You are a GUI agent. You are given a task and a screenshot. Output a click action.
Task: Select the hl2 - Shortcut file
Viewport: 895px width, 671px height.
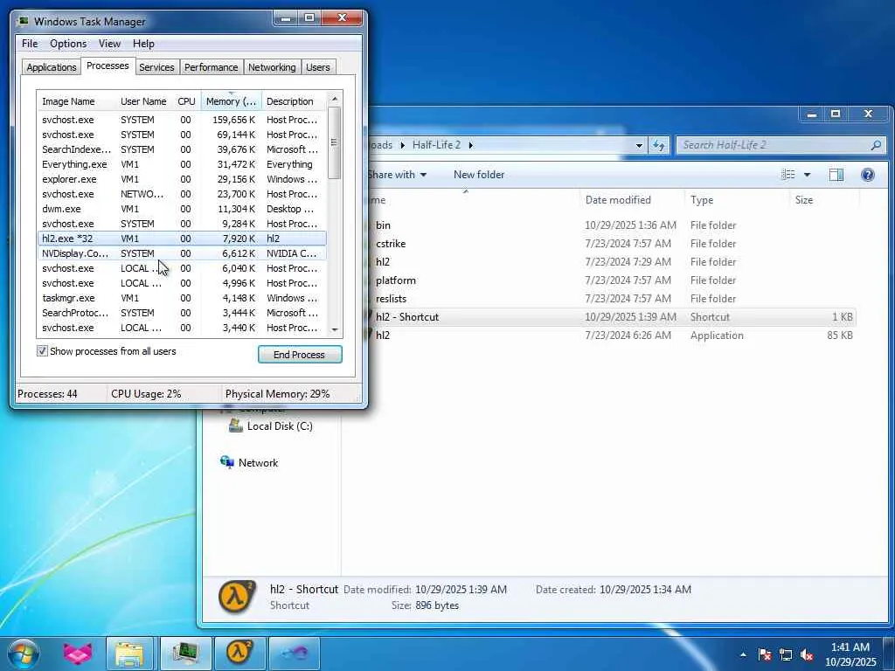point(611,316)
